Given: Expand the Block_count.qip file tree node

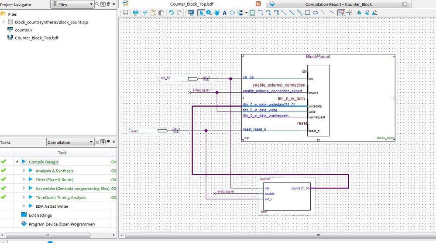Looking at the screenshot, I should point(4,22).
